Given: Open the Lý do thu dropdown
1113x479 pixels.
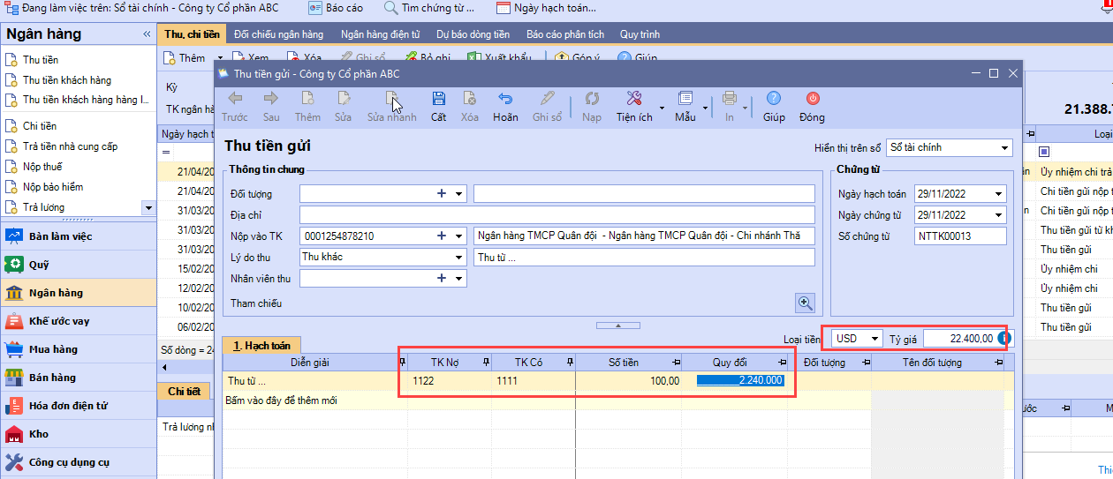Looking at the screenshot, I should coord(459,258).
